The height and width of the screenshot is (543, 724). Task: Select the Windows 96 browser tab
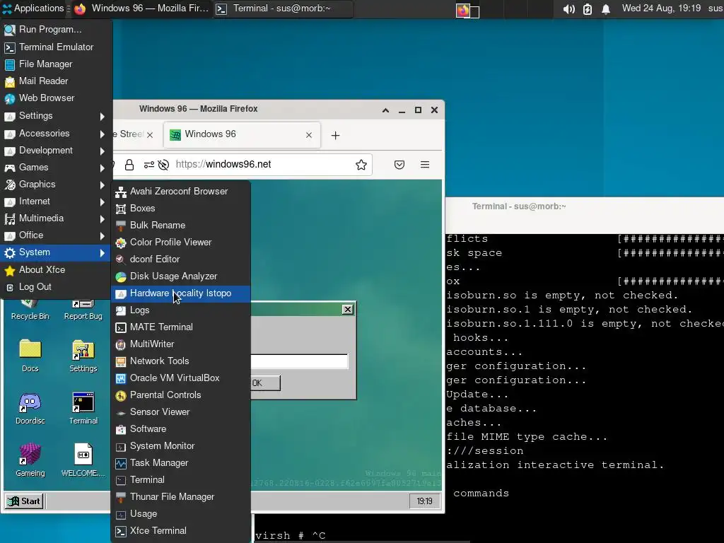point(242,135)
